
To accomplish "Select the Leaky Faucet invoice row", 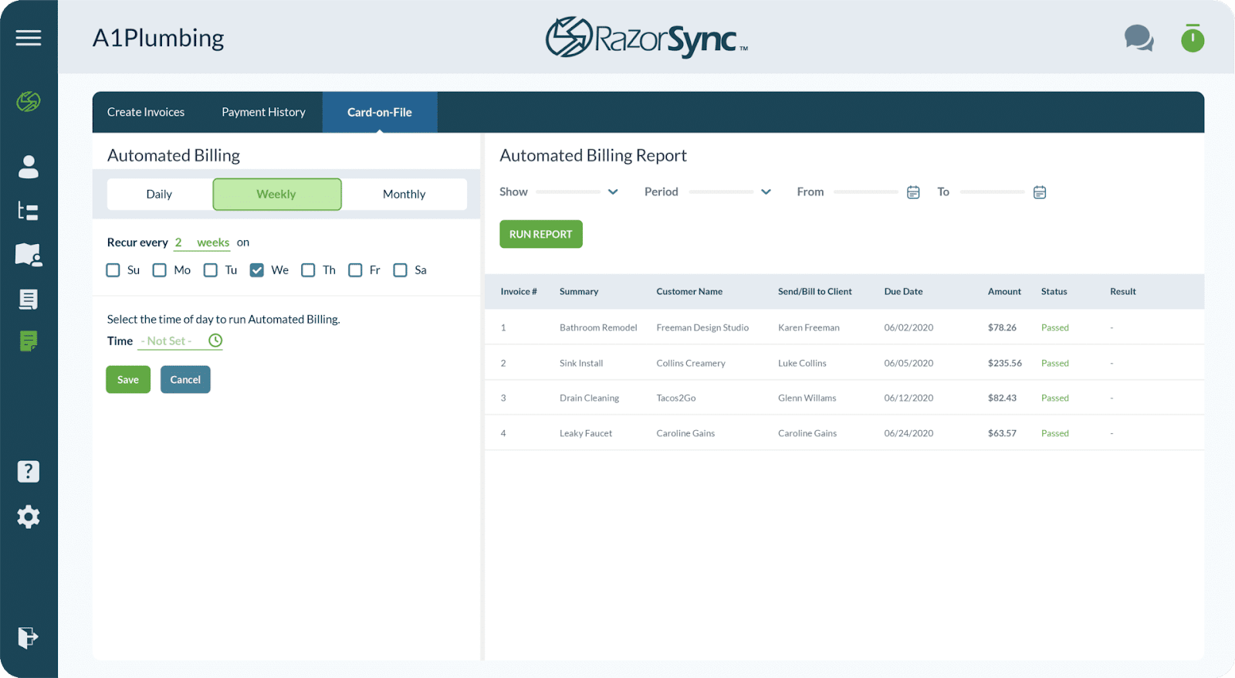I will pos(844,433).
